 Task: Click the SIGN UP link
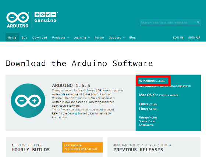(194, 37)
